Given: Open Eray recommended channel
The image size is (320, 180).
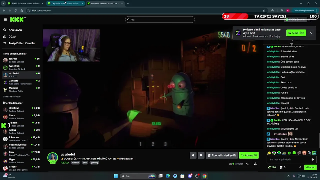Looking at the screenshot, I should (21, 153).
